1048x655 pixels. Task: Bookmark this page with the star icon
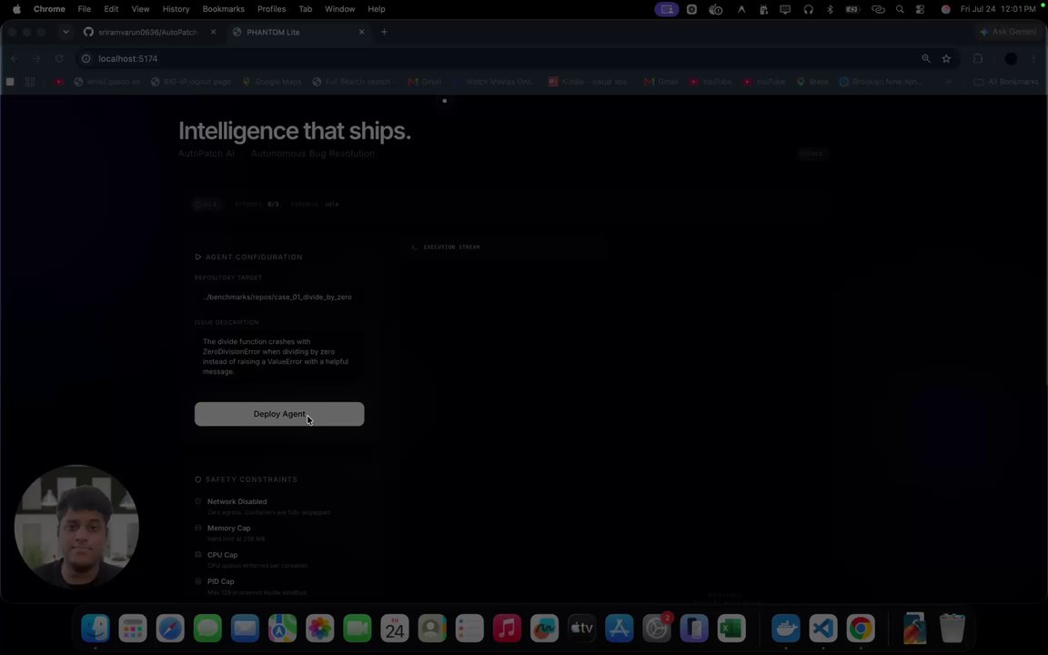point(946,59)
